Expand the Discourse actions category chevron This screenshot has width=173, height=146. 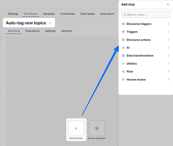(x=168, y=40)
